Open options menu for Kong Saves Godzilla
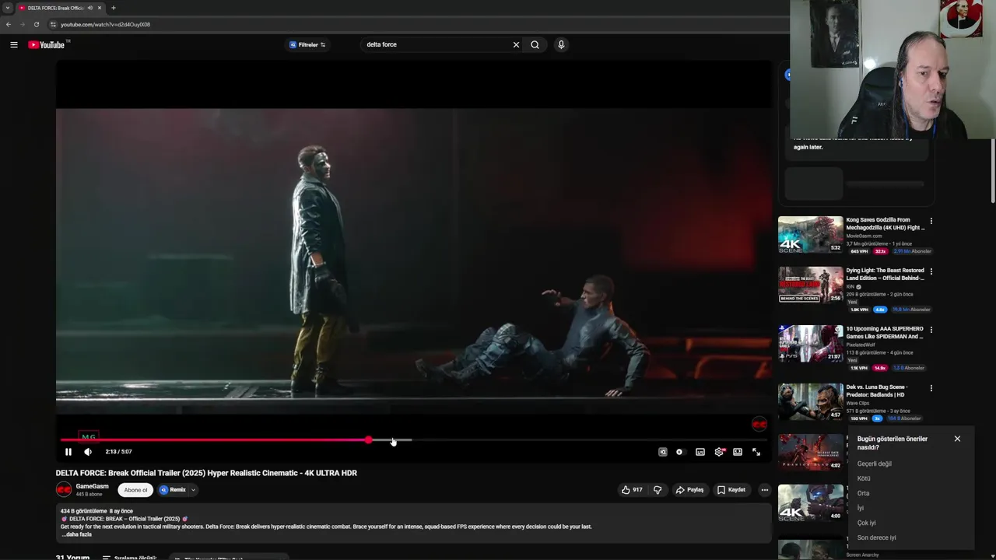Viewport: 996px width, 560px height. click(931, 221)
